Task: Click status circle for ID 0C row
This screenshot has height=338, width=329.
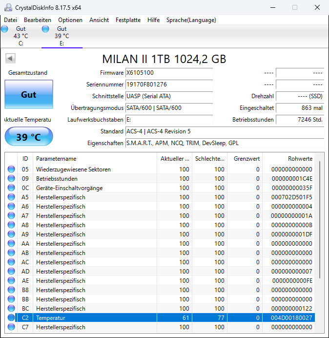Action: click(x=11, y=188)
